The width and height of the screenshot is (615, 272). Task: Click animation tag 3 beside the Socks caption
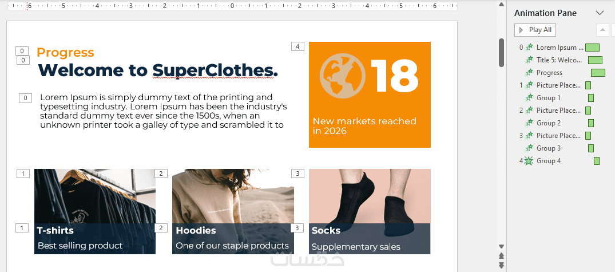pos(297,228)
